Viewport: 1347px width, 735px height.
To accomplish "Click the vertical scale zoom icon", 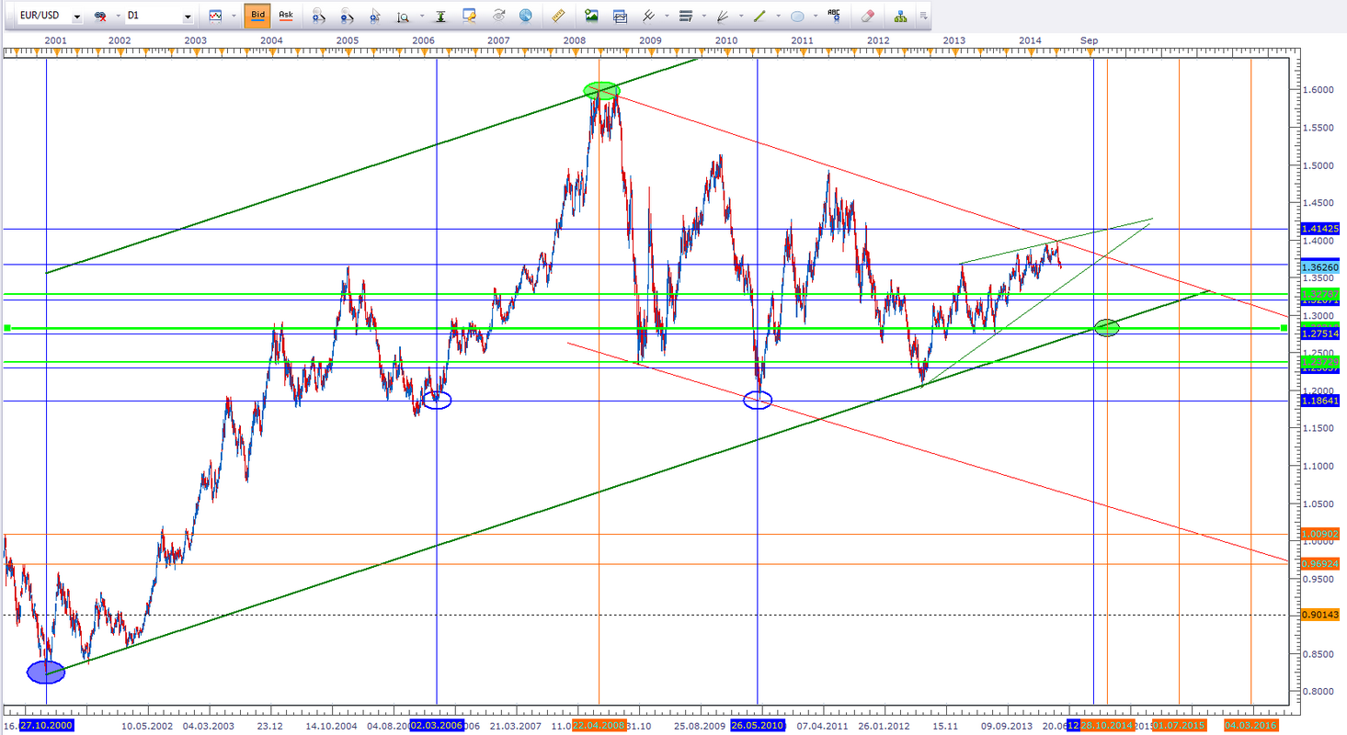I will 403,17.
